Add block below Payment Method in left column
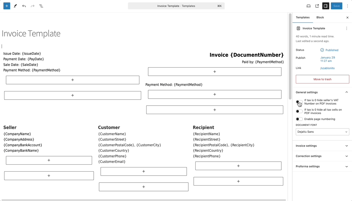This screenshot has height=201, width=352. 73,80
